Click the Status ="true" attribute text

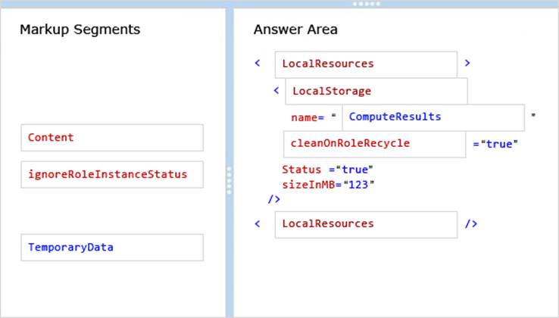(327, 170)
